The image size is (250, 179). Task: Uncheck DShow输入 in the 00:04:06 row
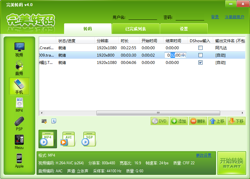pos(200,62)
